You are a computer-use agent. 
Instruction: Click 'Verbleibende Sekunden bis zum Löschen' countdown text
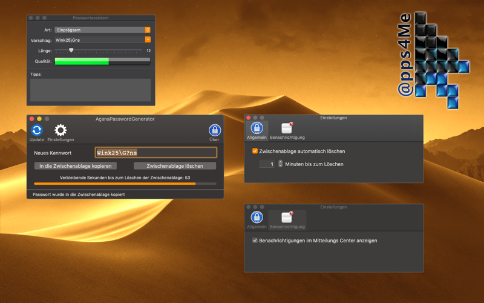[x=125, y=178]
